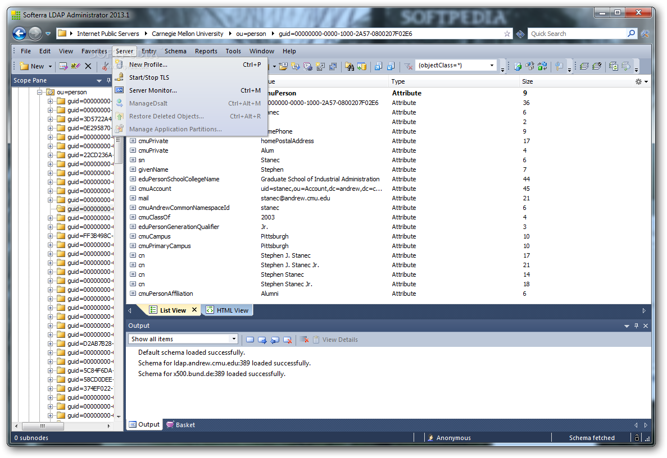Collapse the ou=person tree node

click(39, 92)
